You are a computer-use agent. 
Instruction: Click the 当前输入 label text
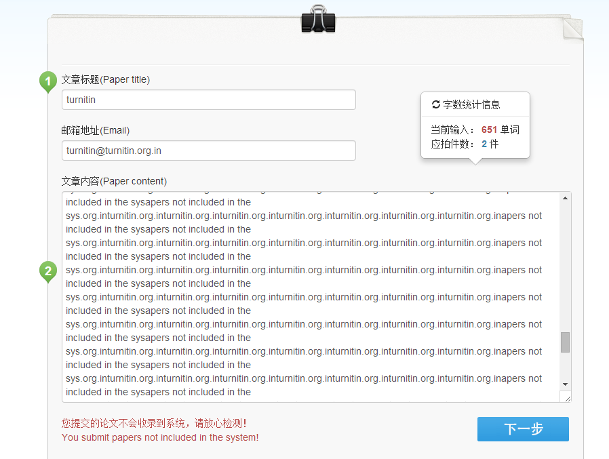pyautogui.click(x=452, y=129)
